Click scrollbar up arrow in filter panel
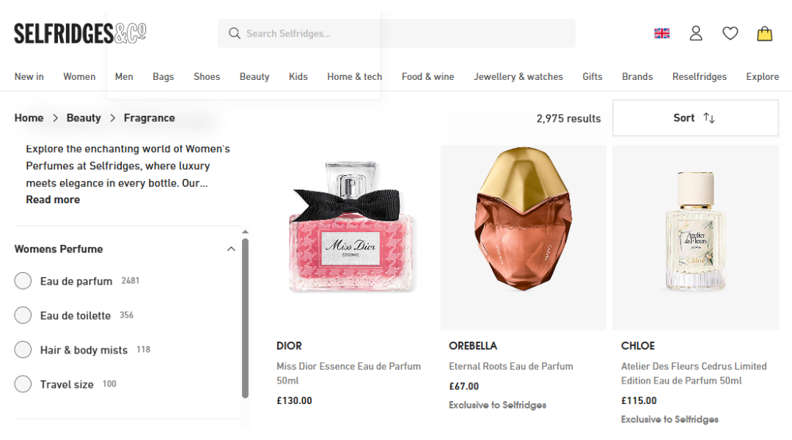This screenshot has width=792, height=440. (245, 232)
